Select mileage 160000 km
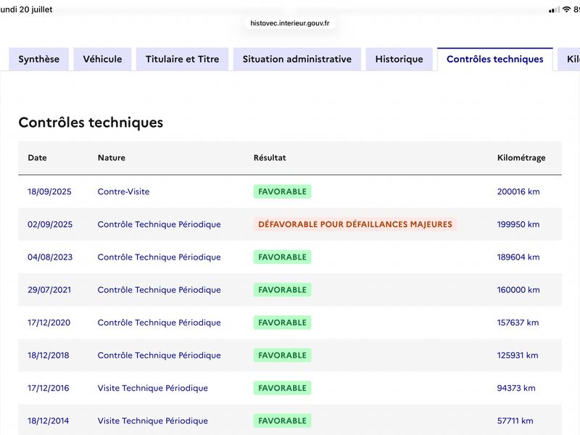Image resolution: width=580 pixels, height=435 pixels. click(518, 290)
